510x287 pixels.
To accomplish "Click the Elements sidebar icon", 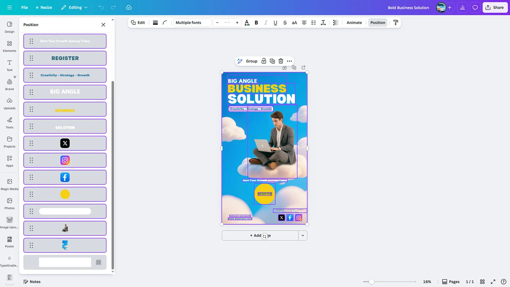I will [x=10, y=46].
